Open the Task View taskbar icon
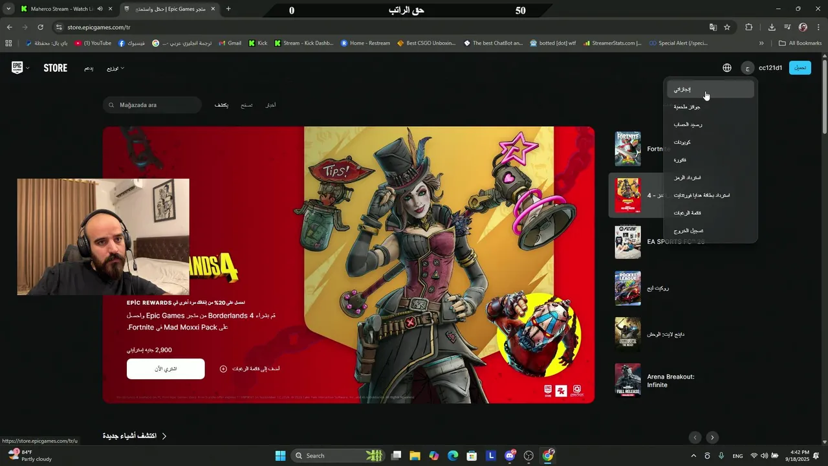This screenshot has height=466, width=828. [396, 456]
